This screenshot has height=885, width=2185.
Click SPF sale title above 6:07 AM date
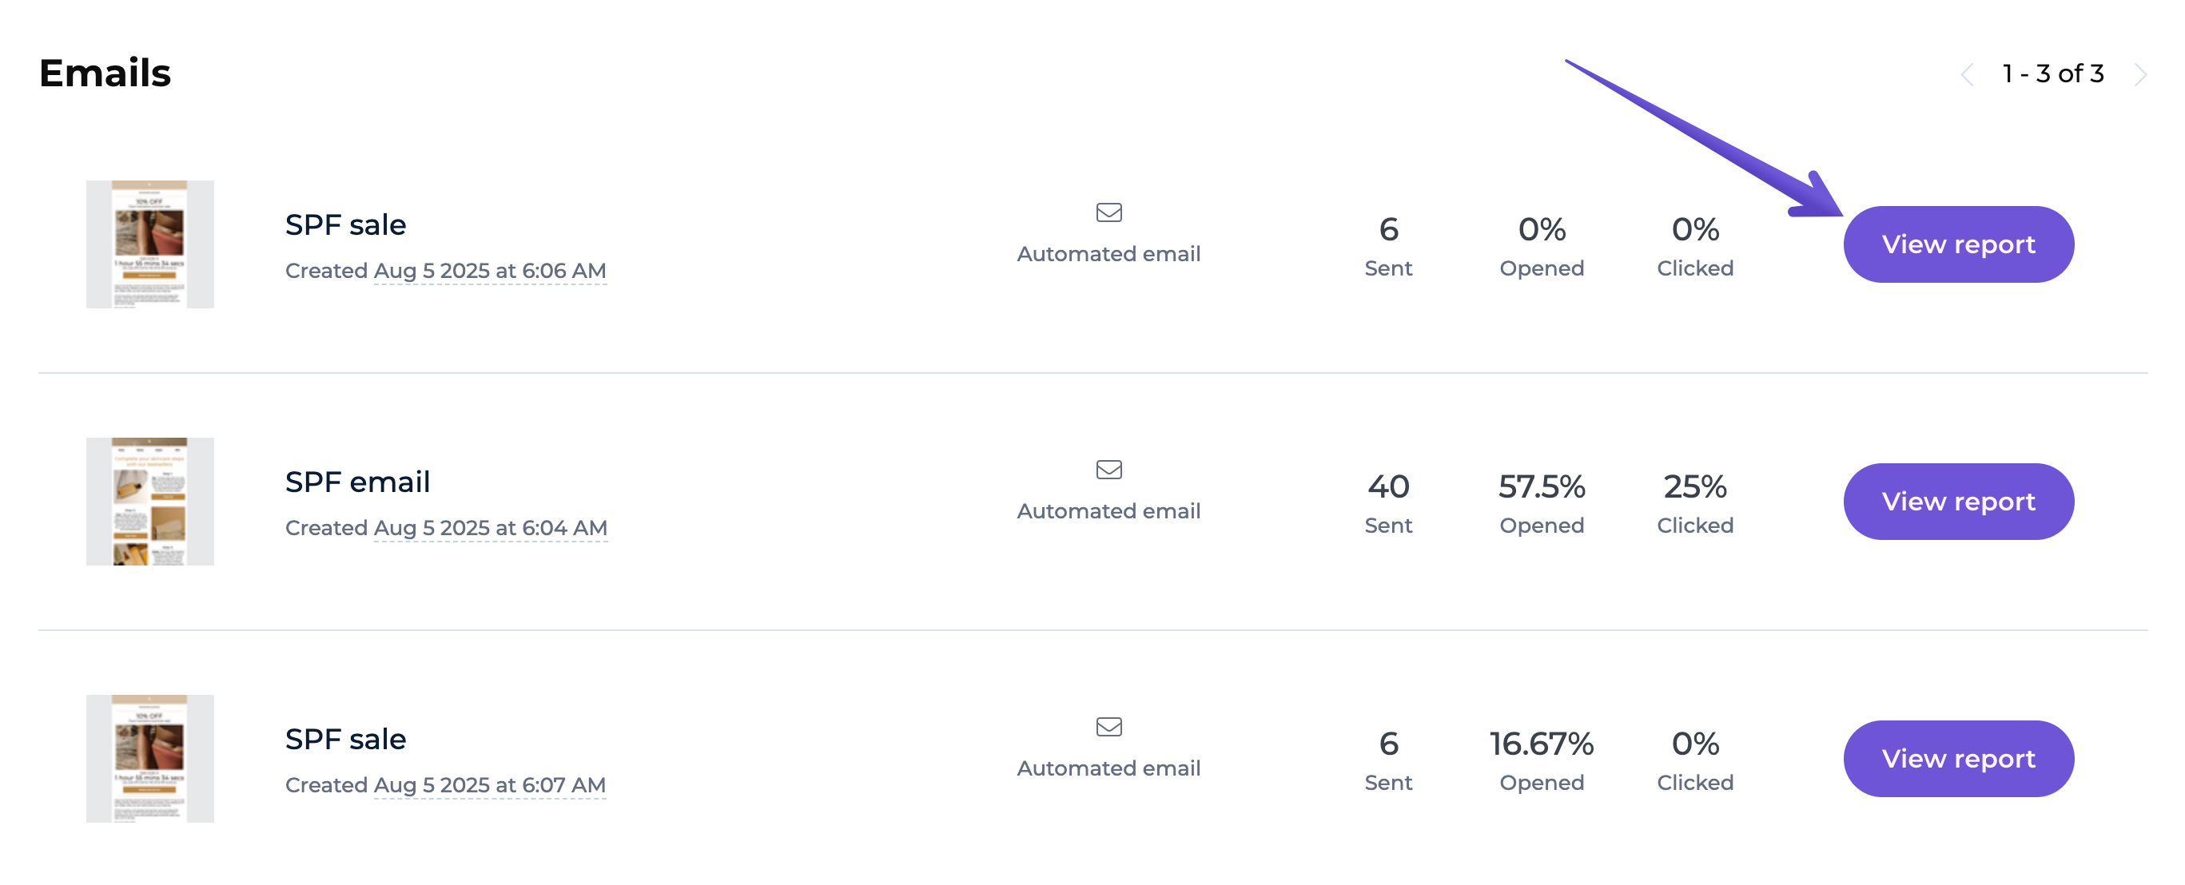(345, 738)
